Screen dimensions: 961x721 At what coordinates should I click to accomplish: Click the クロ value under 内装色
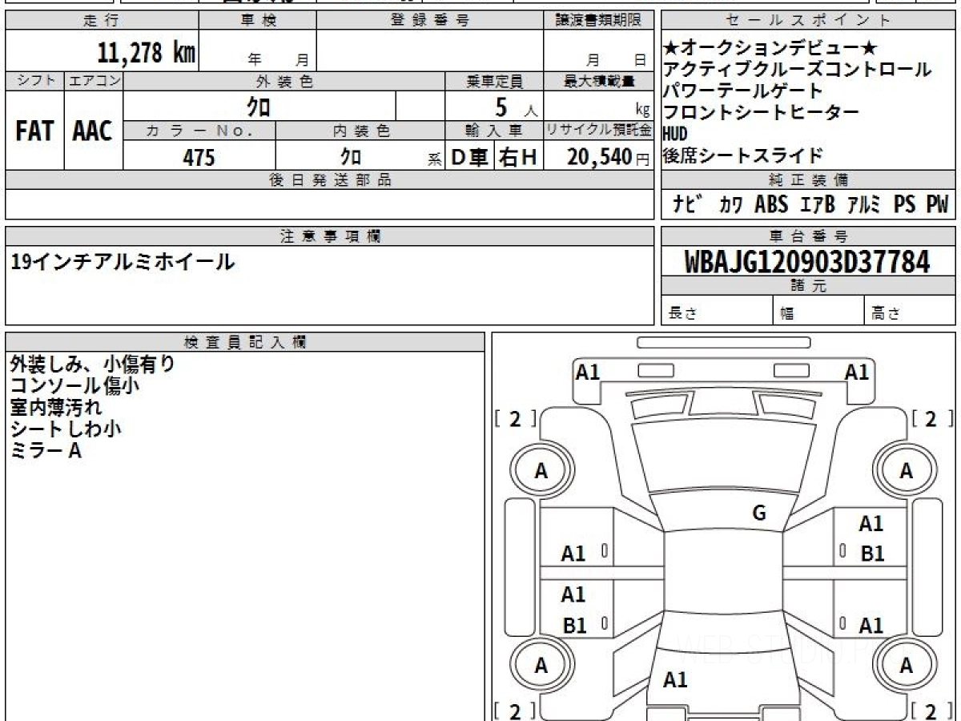350,157
